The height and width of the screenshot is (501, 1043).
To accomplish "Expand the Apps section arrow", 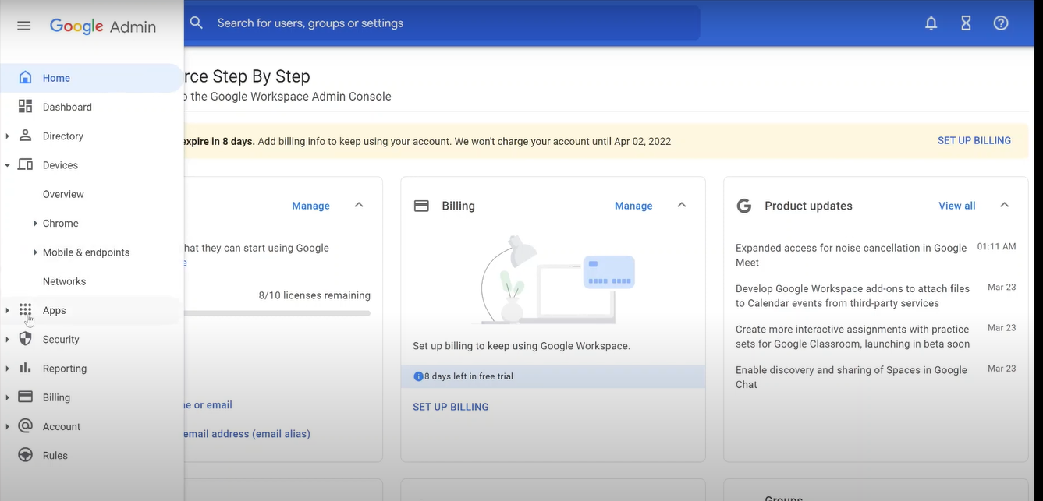I will click(x=7, y=311).
